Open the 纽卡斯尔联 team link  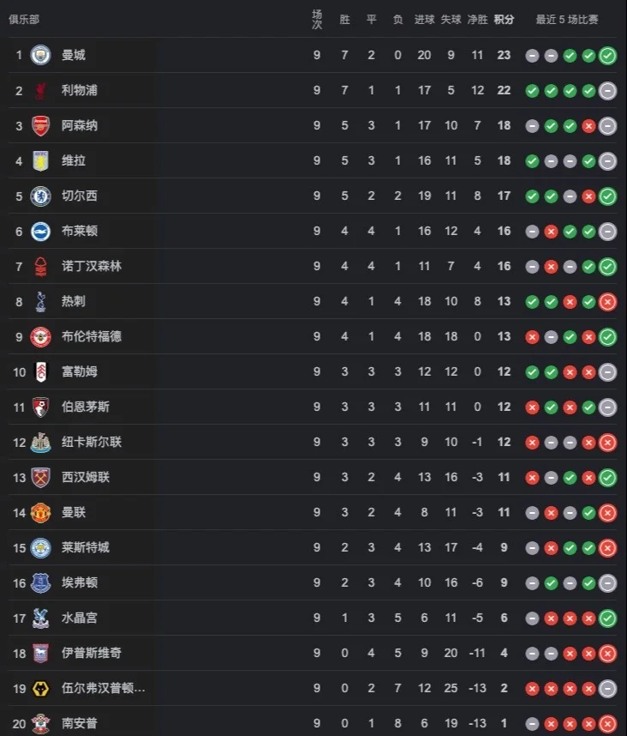[92, 442]
